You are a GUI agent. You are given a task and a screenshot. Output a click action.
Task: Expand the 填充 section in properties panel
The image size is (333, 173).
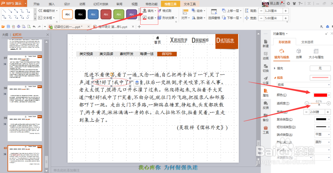[275, 68]
